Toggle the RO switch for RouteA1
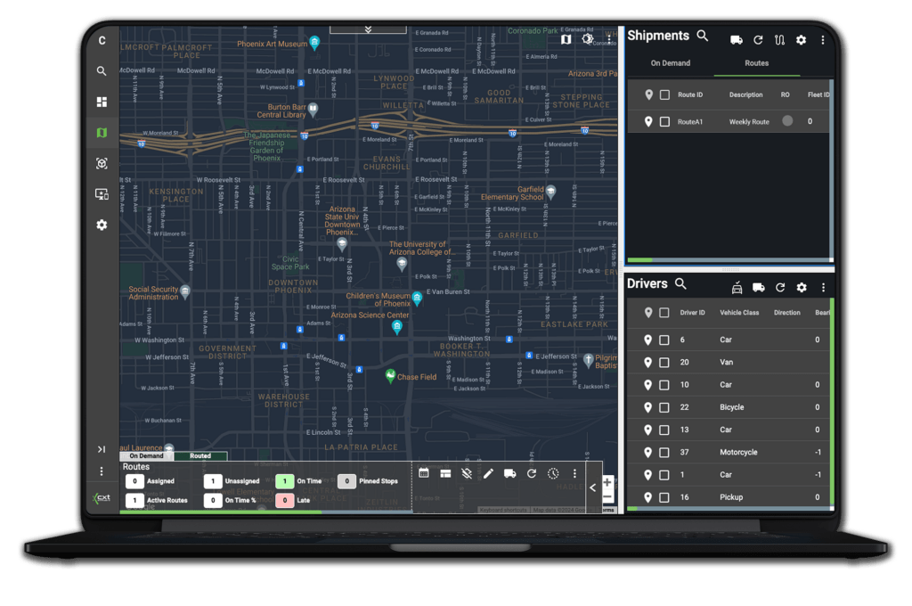The width and height of the screenshot is (912, 606). click(x=786, y=121)
